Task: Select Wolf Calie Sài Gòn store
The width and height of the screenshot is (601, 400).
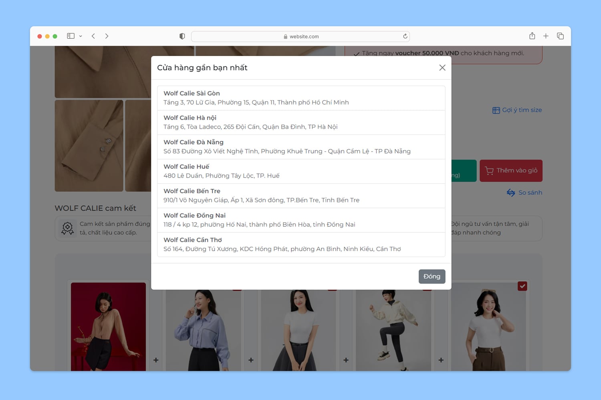Action: (301, 98)
